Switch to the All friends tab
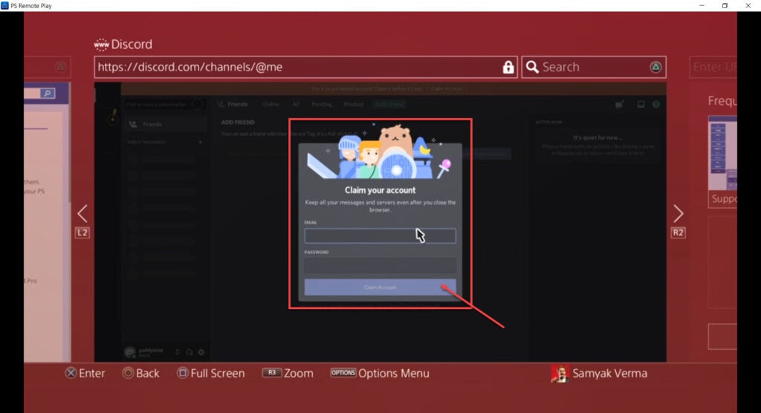The width and height of the screenshot is (761, 413). (x=296, y=104)
